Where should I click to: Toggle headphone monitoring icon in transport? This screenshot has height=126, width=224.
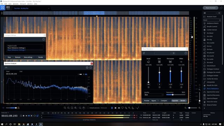21,116
